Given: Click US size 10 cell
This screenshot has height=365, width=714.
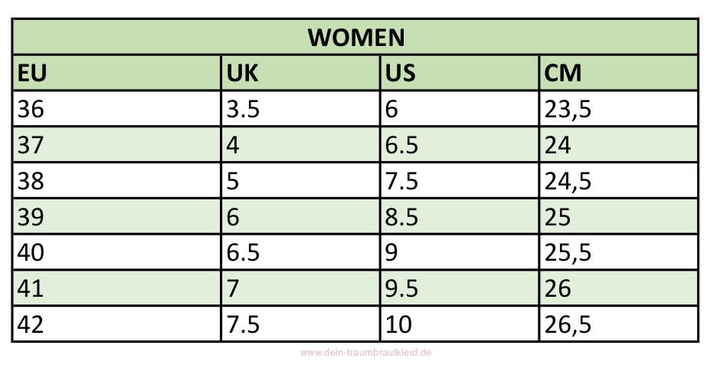Looking at the screenshot, I should 460,324.
